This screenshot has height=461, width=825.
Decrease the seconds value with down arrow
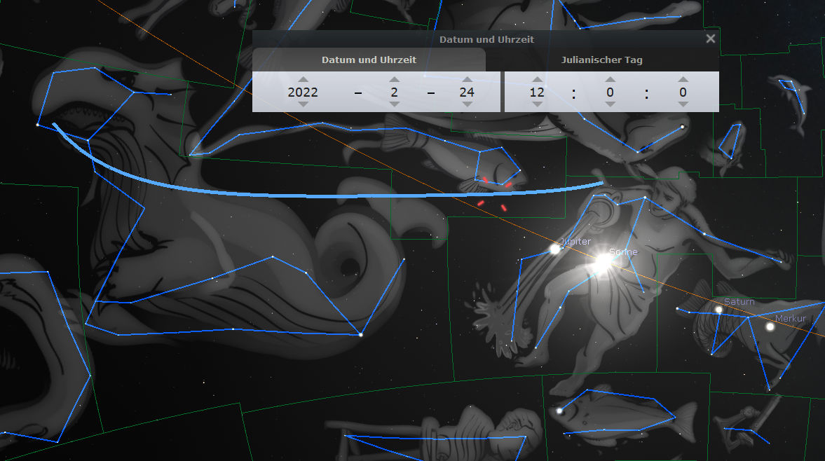pos(683,104)
